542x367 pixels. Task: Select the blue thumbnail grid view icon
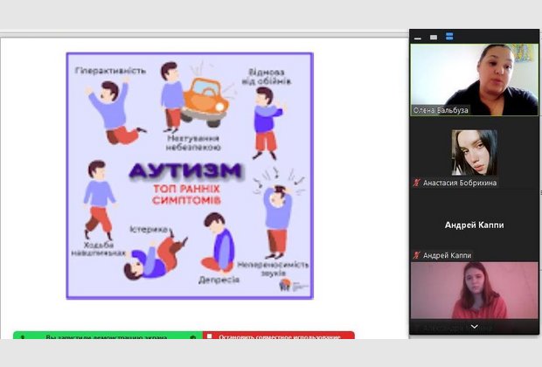coord(449,37)
